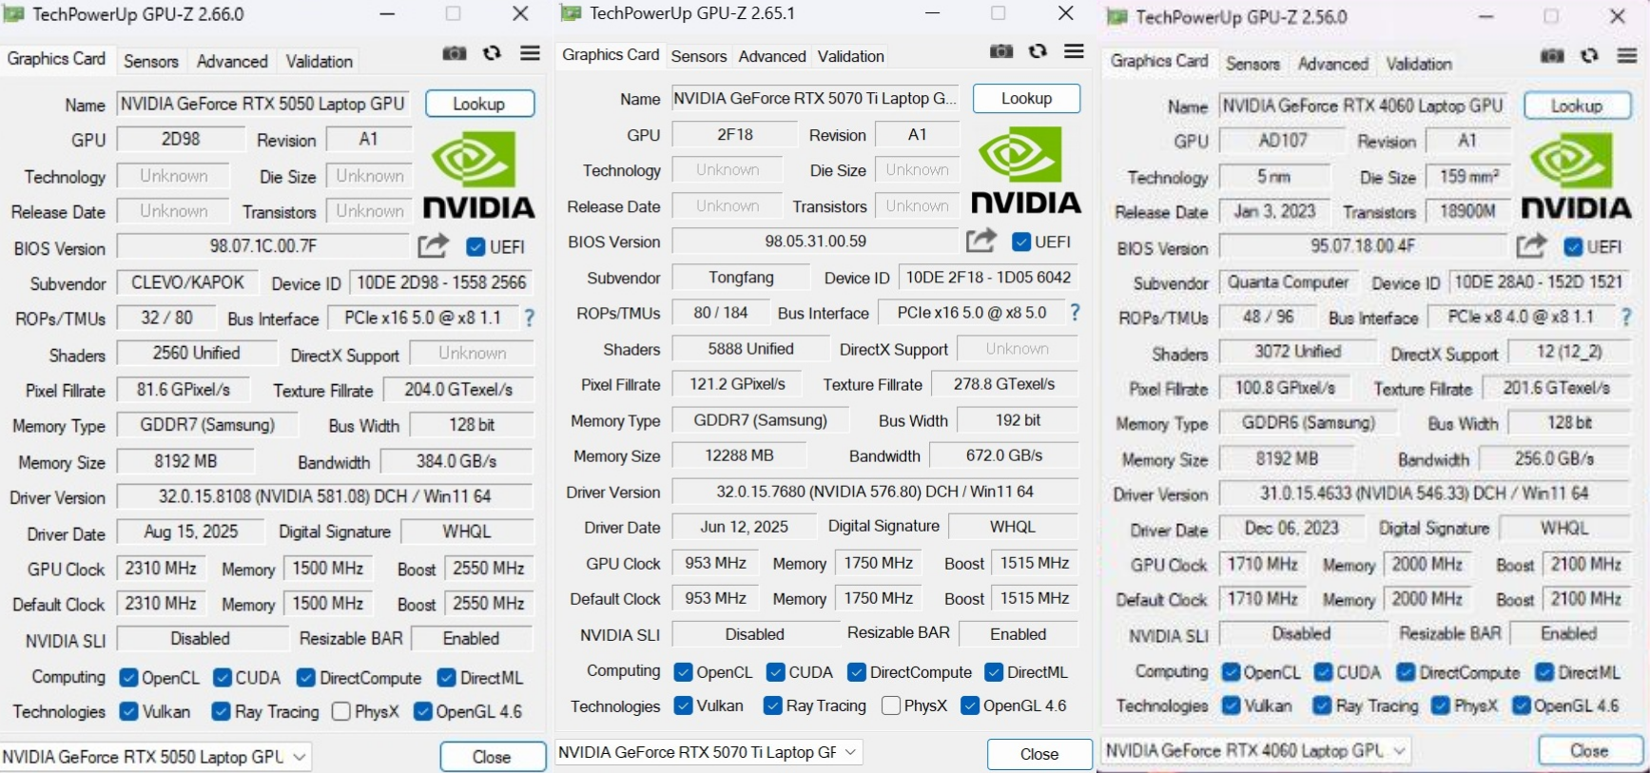Click the Driver Date value Aug 15, 2025

tap(191, 531)
